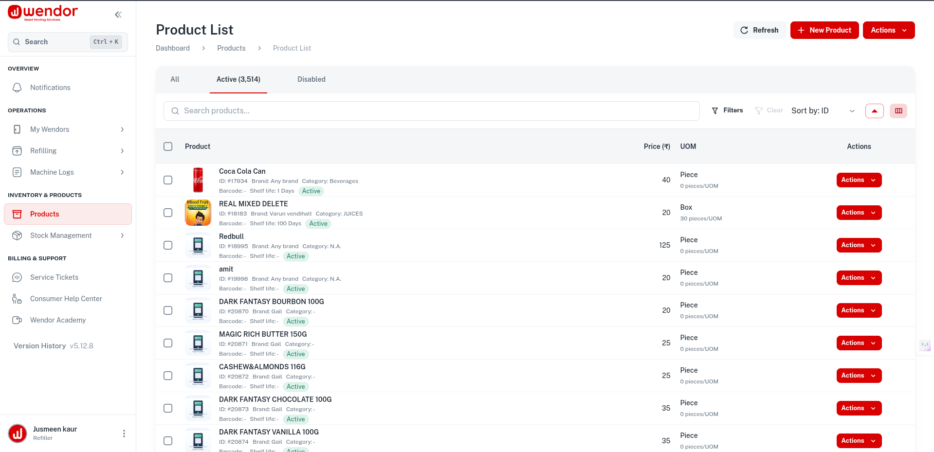This screenshot has height=452, width=934.
Task: Click the Filters funnel icon
Action: point(715,111)
